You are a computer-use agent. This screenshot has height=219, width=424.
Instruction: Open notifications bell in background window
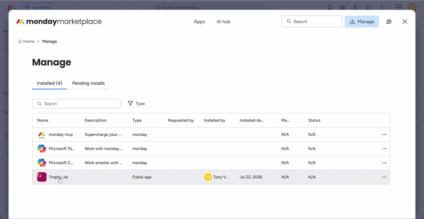click(330, 7)
